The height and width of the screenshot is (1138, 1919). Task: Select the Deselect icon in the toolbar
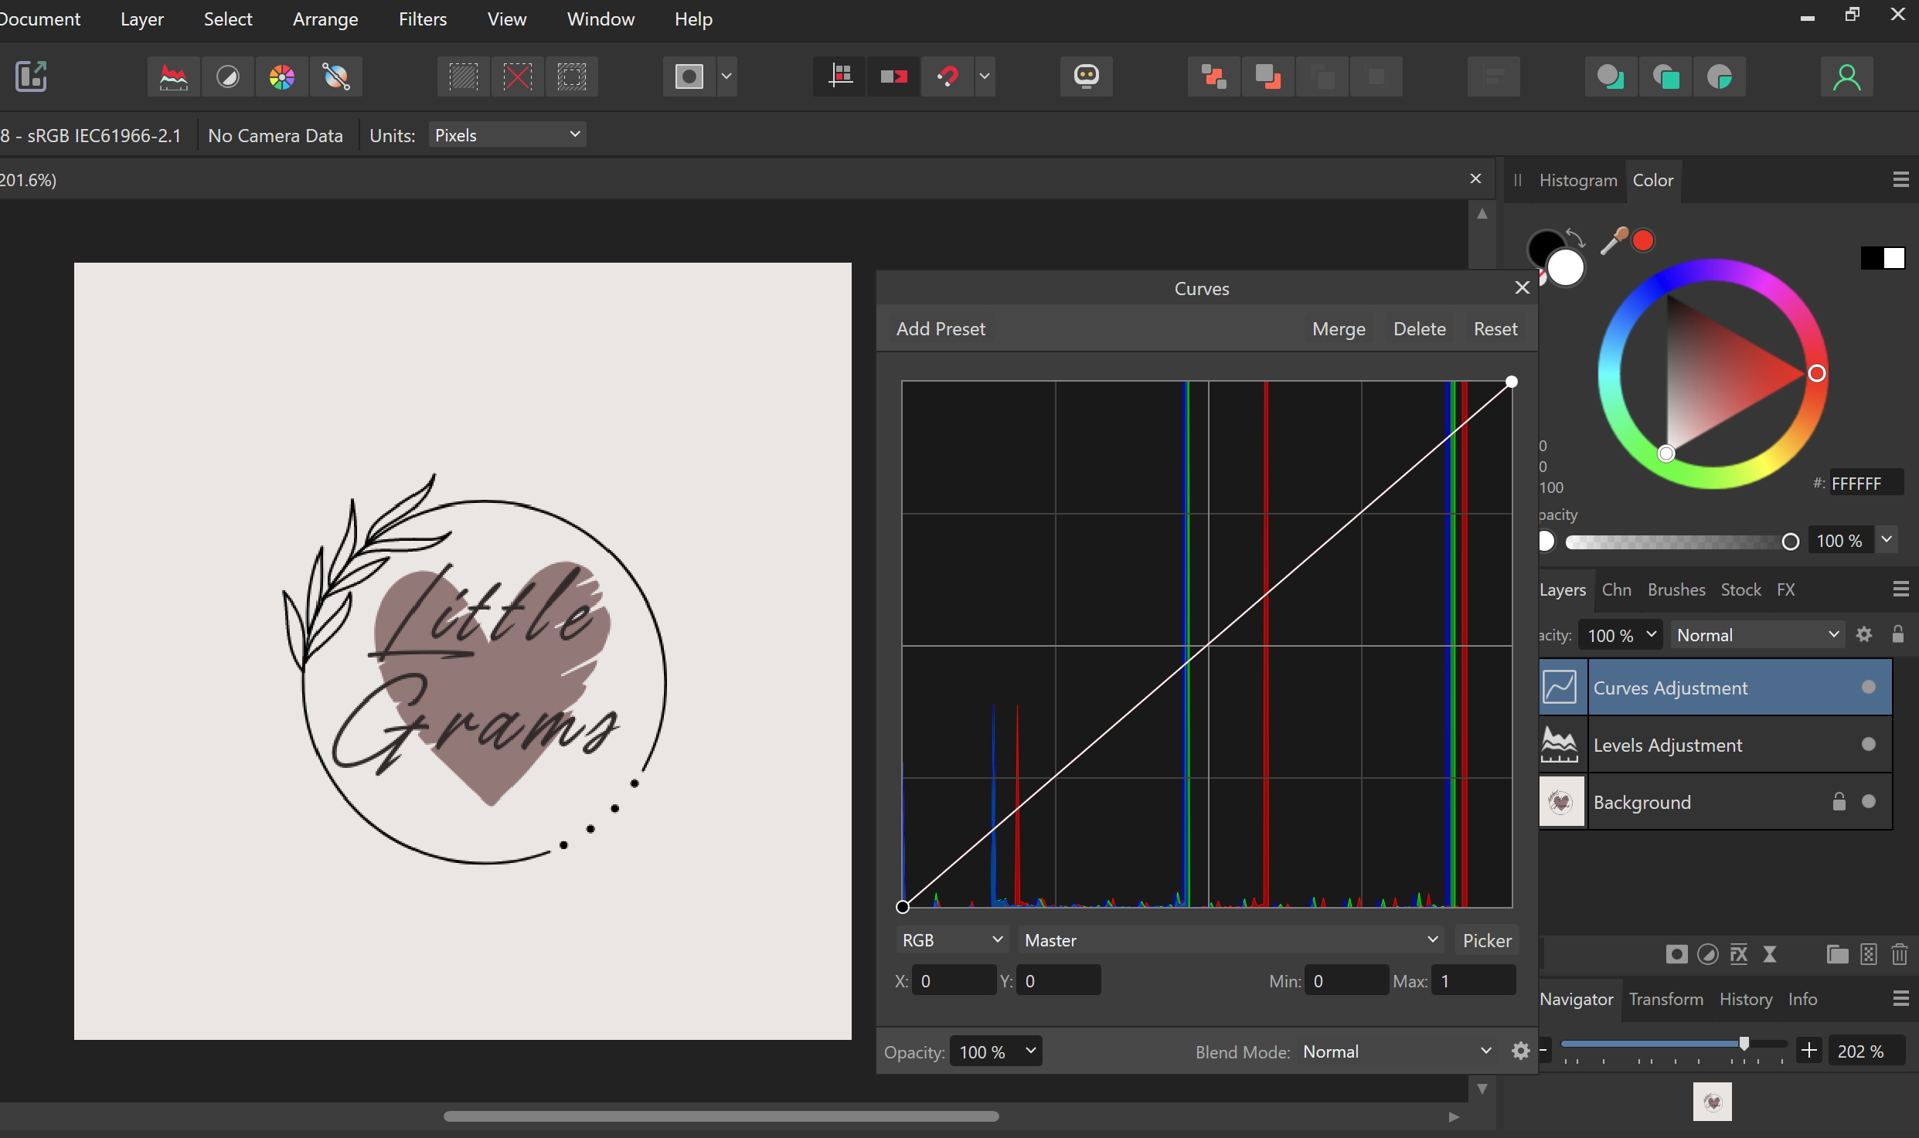coord(517,76)
